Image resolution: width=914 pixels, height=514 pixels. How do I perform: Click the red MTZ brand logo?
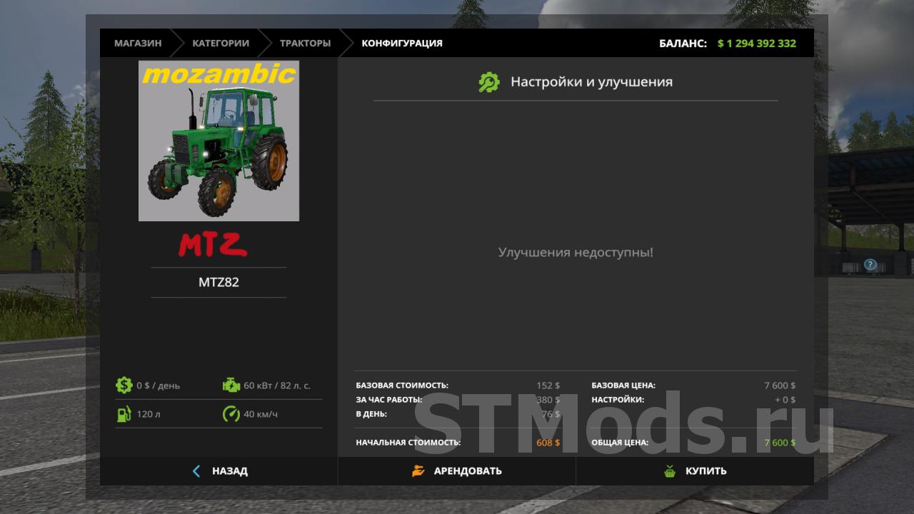[213, 244]
